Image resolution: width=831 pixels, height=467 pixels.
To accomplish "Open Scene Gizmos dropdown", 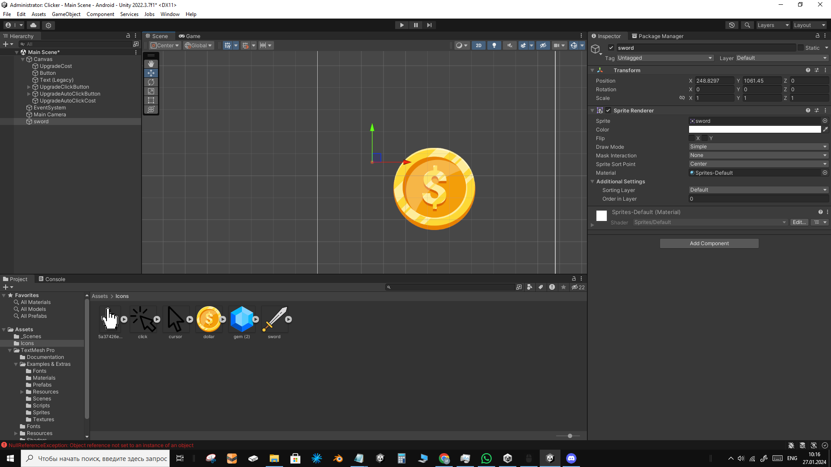I will [582, 45].
